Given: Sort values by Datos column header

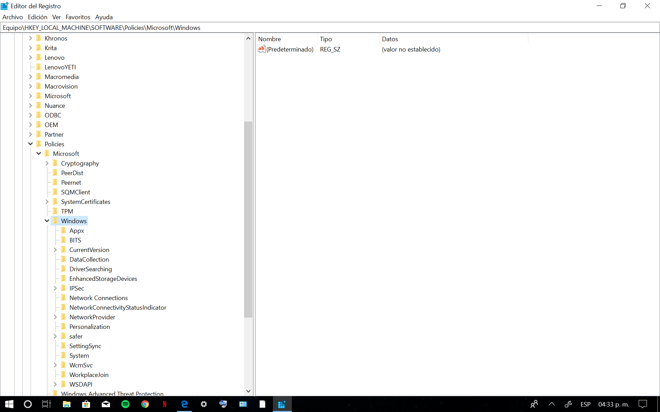Looking at the screenshot, I should (x=454, y=39).
